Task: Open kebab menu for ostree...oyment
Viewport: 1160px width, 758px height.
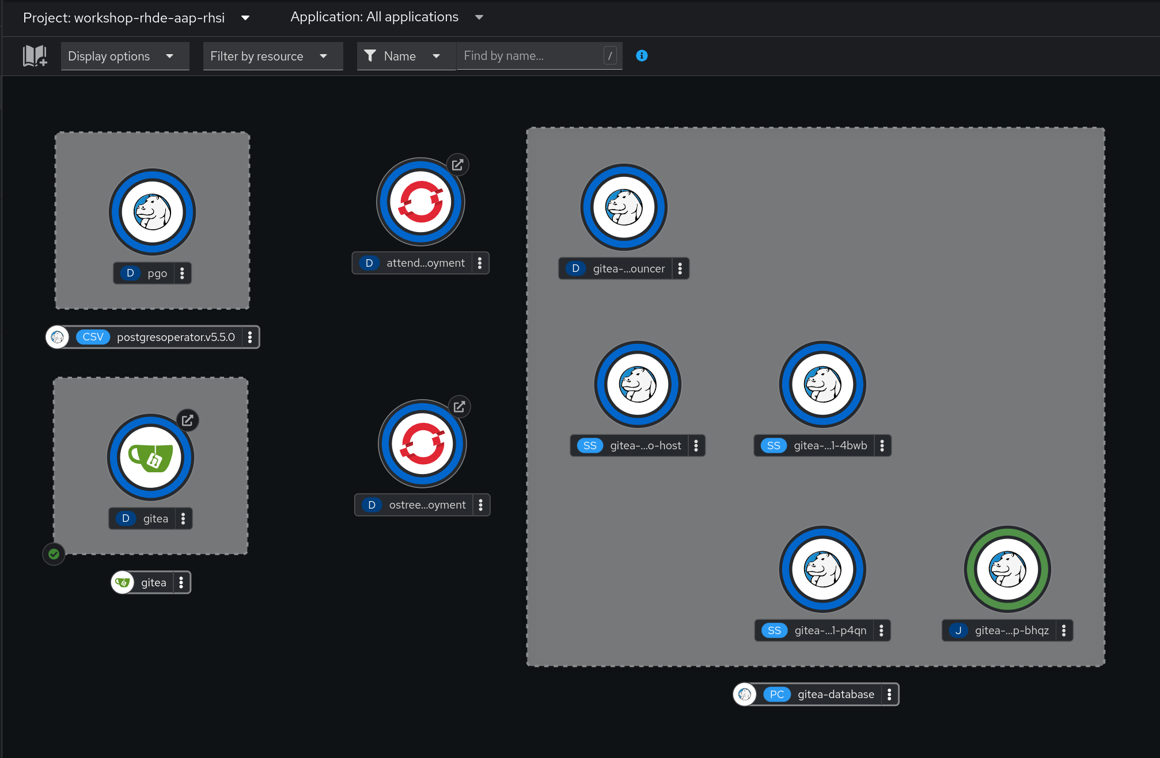Action: tap(481, 505)
